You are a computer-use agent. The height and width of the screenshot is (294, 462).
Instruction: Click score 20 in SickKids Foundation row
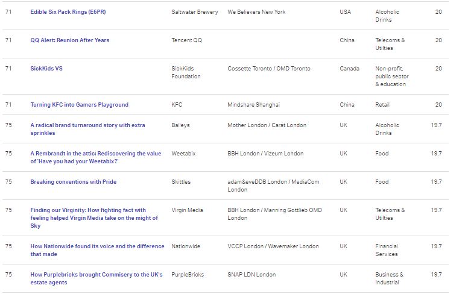coord(438,68)
